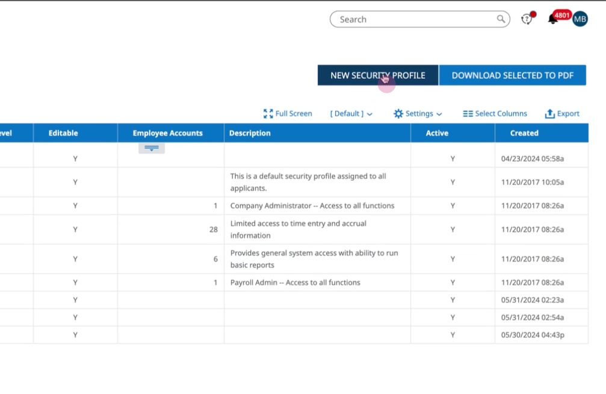Click Download Selected to PDF button
Image resolution: width=606 pixels, height=394 pixels.
click(x=513, y=75)
